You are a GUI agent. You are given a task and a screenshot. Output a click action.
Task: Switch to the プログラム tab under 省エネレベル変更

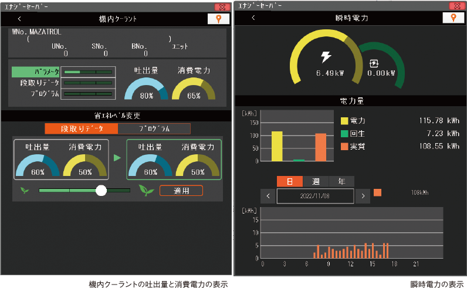click(x=154, y=128)
